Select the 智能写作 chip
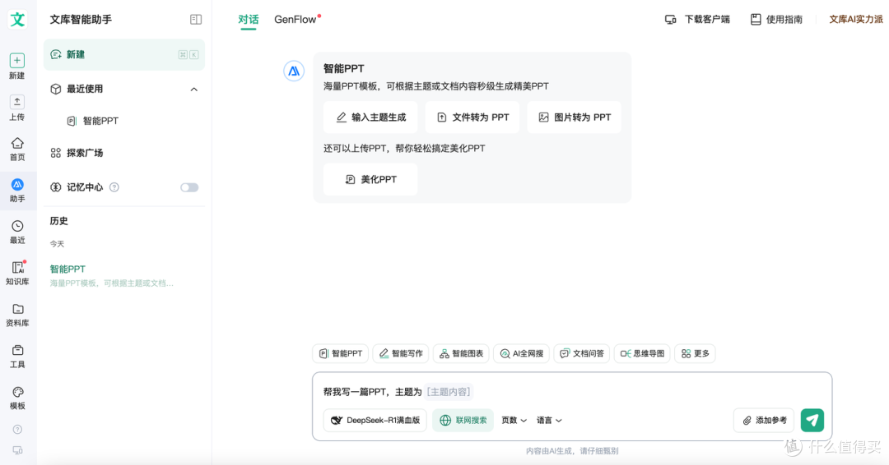The width and height of the screenshot is (889, 465). (401, 353)
